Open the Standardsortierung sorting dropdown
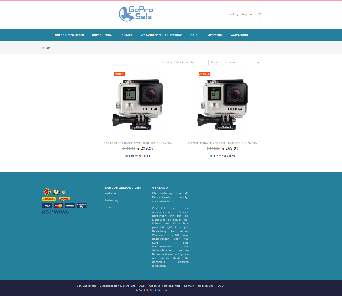 (x=235, y=63)
